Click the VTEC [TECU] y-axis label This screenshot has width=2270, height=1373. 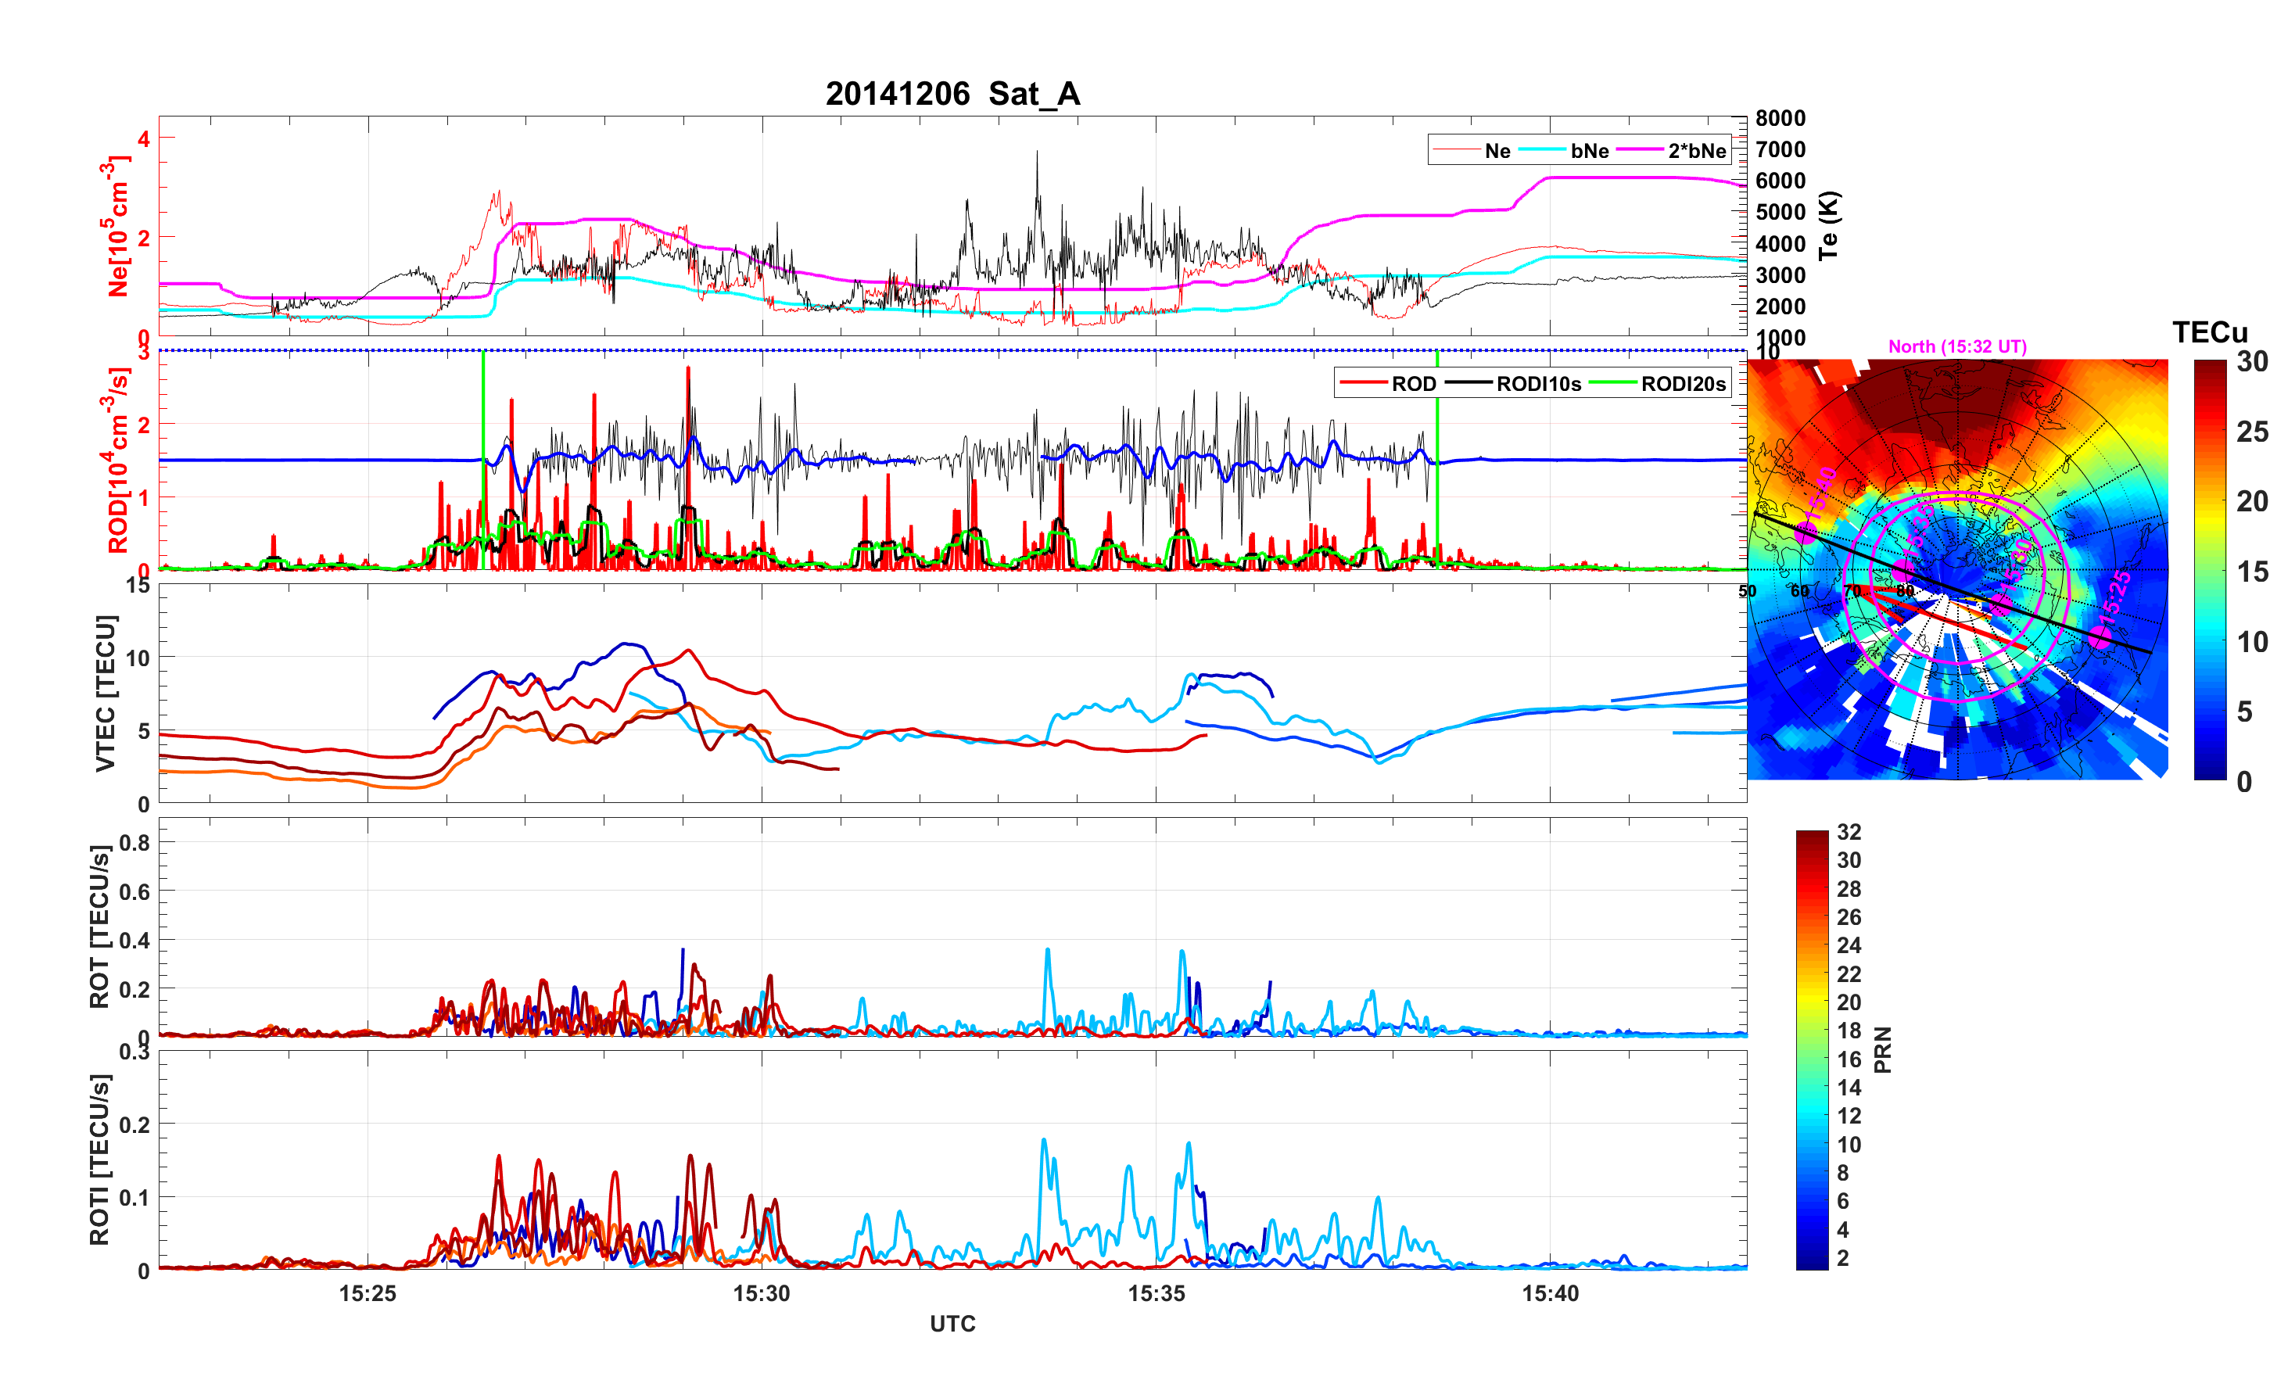(106, 693)
